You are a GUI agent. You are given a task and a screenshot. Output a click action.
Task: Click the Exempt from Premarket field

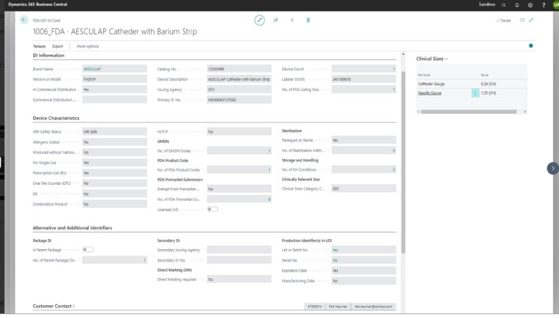(x=239, y=189)
